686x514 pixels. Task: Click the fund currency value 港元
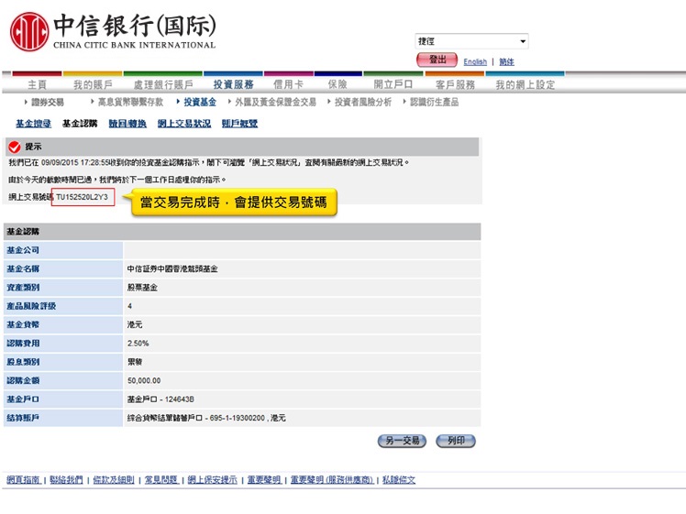pyautogui.click(x=135, y=324)
